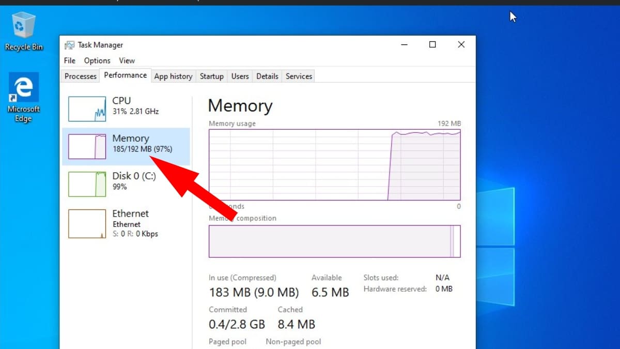Maximize the Task Manager window
This screenshot has width=620, height=349.
tap(432, 45)
